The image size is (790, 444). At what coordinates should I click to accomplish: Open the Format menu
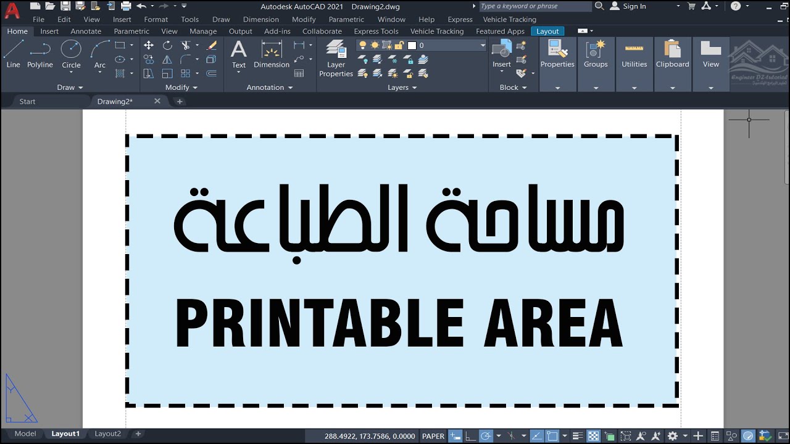tap(156, 19)
